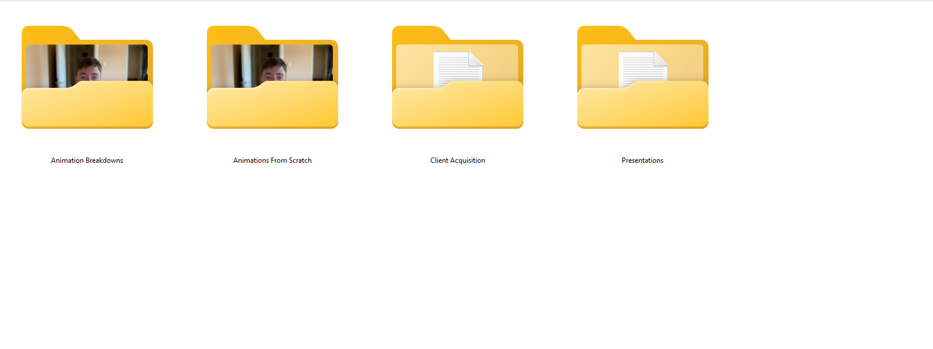This screenshot has height=349, width=933.
Task: Click the Presentations name label
Action: click(642, 160)
